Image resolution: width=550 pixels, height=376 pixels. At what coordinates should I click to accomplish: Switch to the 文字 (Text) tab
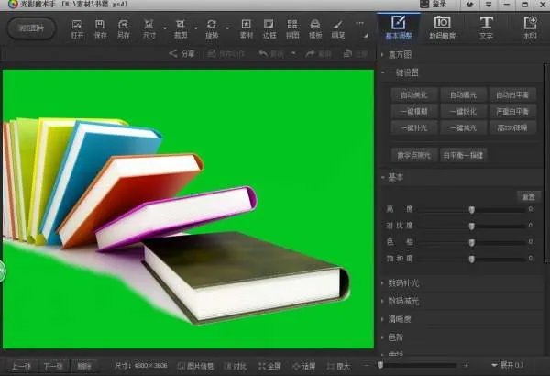point(486,27)
